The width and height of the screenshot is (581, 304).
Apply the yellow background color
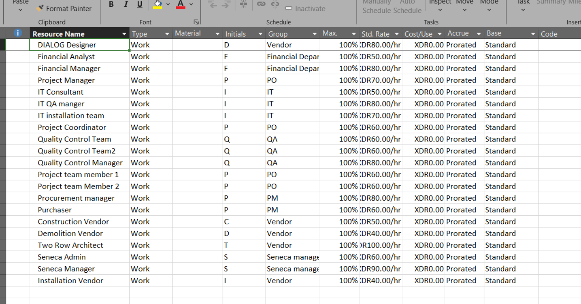[158, 5]
